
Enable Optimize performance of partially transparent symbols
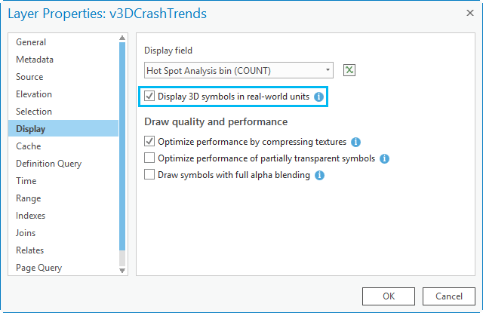point(149,158)
